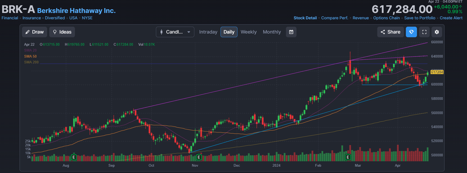467x173 pixels.
Task: Open the Compare Perf. link
Action: point(335,18)
